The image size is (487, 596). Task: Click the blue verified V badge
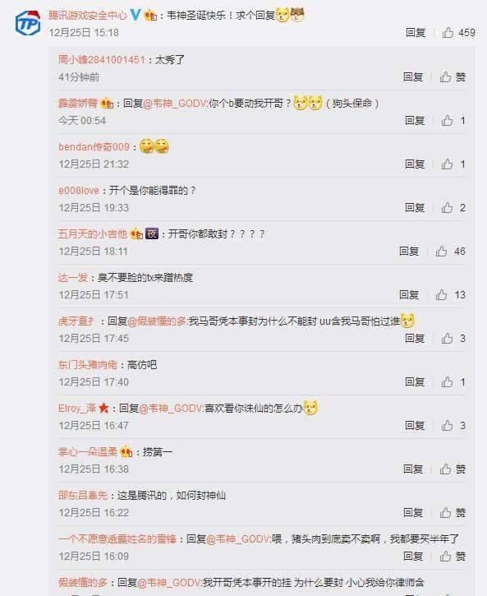pos(136,15)
